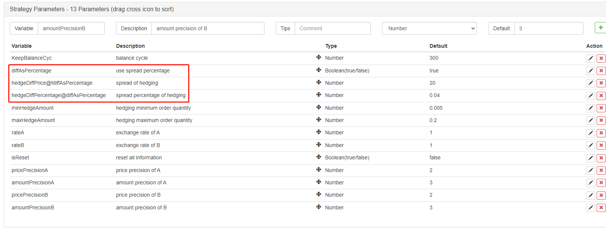
Task: Delete the rateA parameter
Action: click(601, 133)
